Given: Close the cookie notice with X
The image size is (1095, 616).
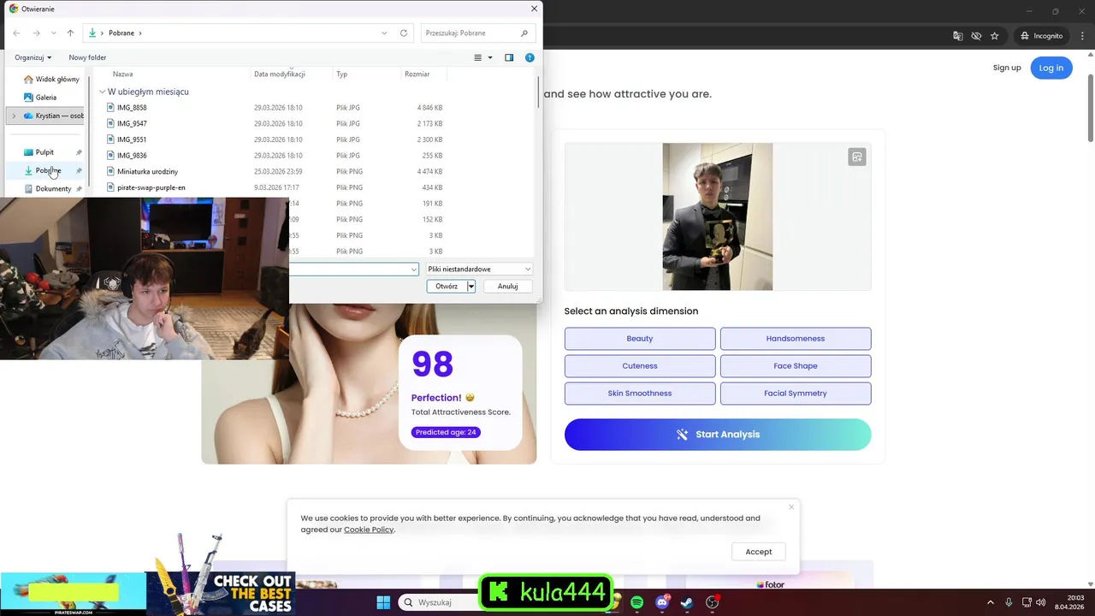Looking at the screenshot, I should (791, 507).
